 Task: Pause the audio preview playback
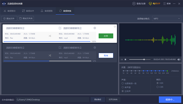(x=122, y=59)
